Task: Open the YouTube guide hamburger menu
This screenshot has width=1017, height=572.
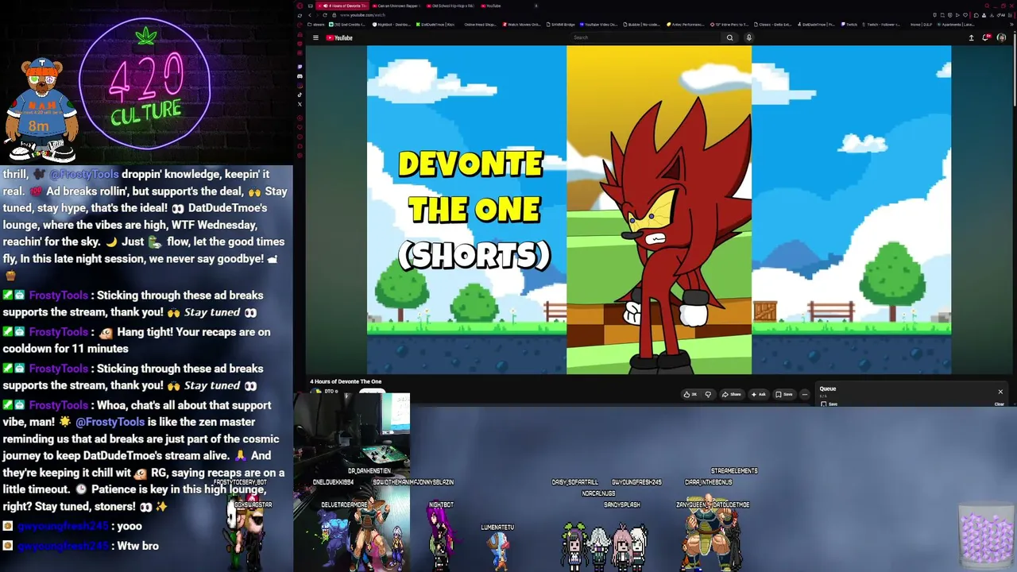Action: point(315,37)
